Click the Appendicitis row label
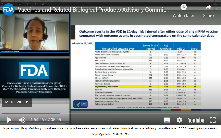Screen dimensions: 221x138 [100, 58]
